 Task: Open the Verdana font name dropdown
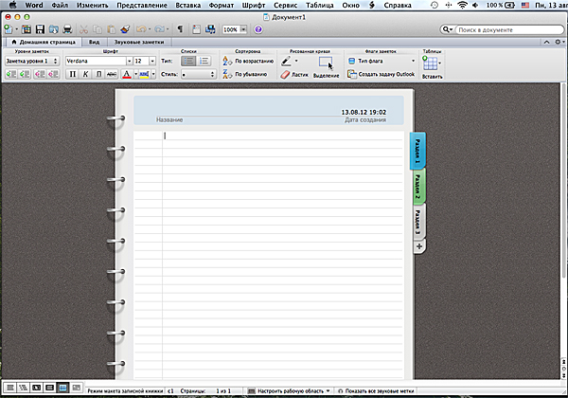pos(98,60)
